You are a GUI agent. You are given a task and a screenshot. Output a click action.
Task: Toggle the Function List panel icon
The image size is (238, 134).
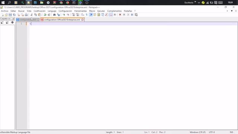click(107, 15)
